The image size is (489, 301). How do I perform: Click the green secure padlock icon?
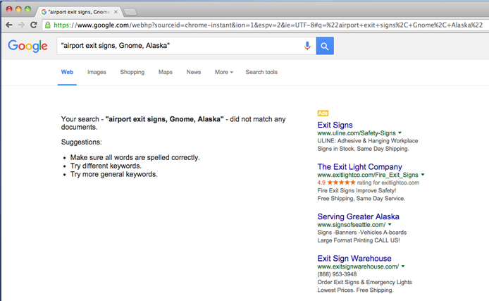pyautogui.click(x=48, y=25)
